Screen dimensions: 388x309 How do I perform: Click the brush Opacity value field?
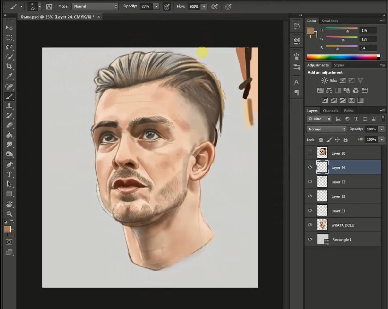pyautogui.click(x=146, y=6)
